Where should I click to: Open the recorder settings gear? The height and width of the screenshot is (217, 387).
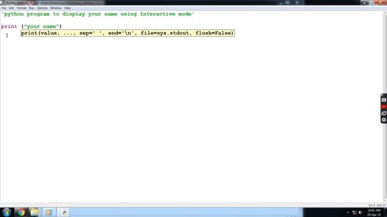[x=384, y=120]
